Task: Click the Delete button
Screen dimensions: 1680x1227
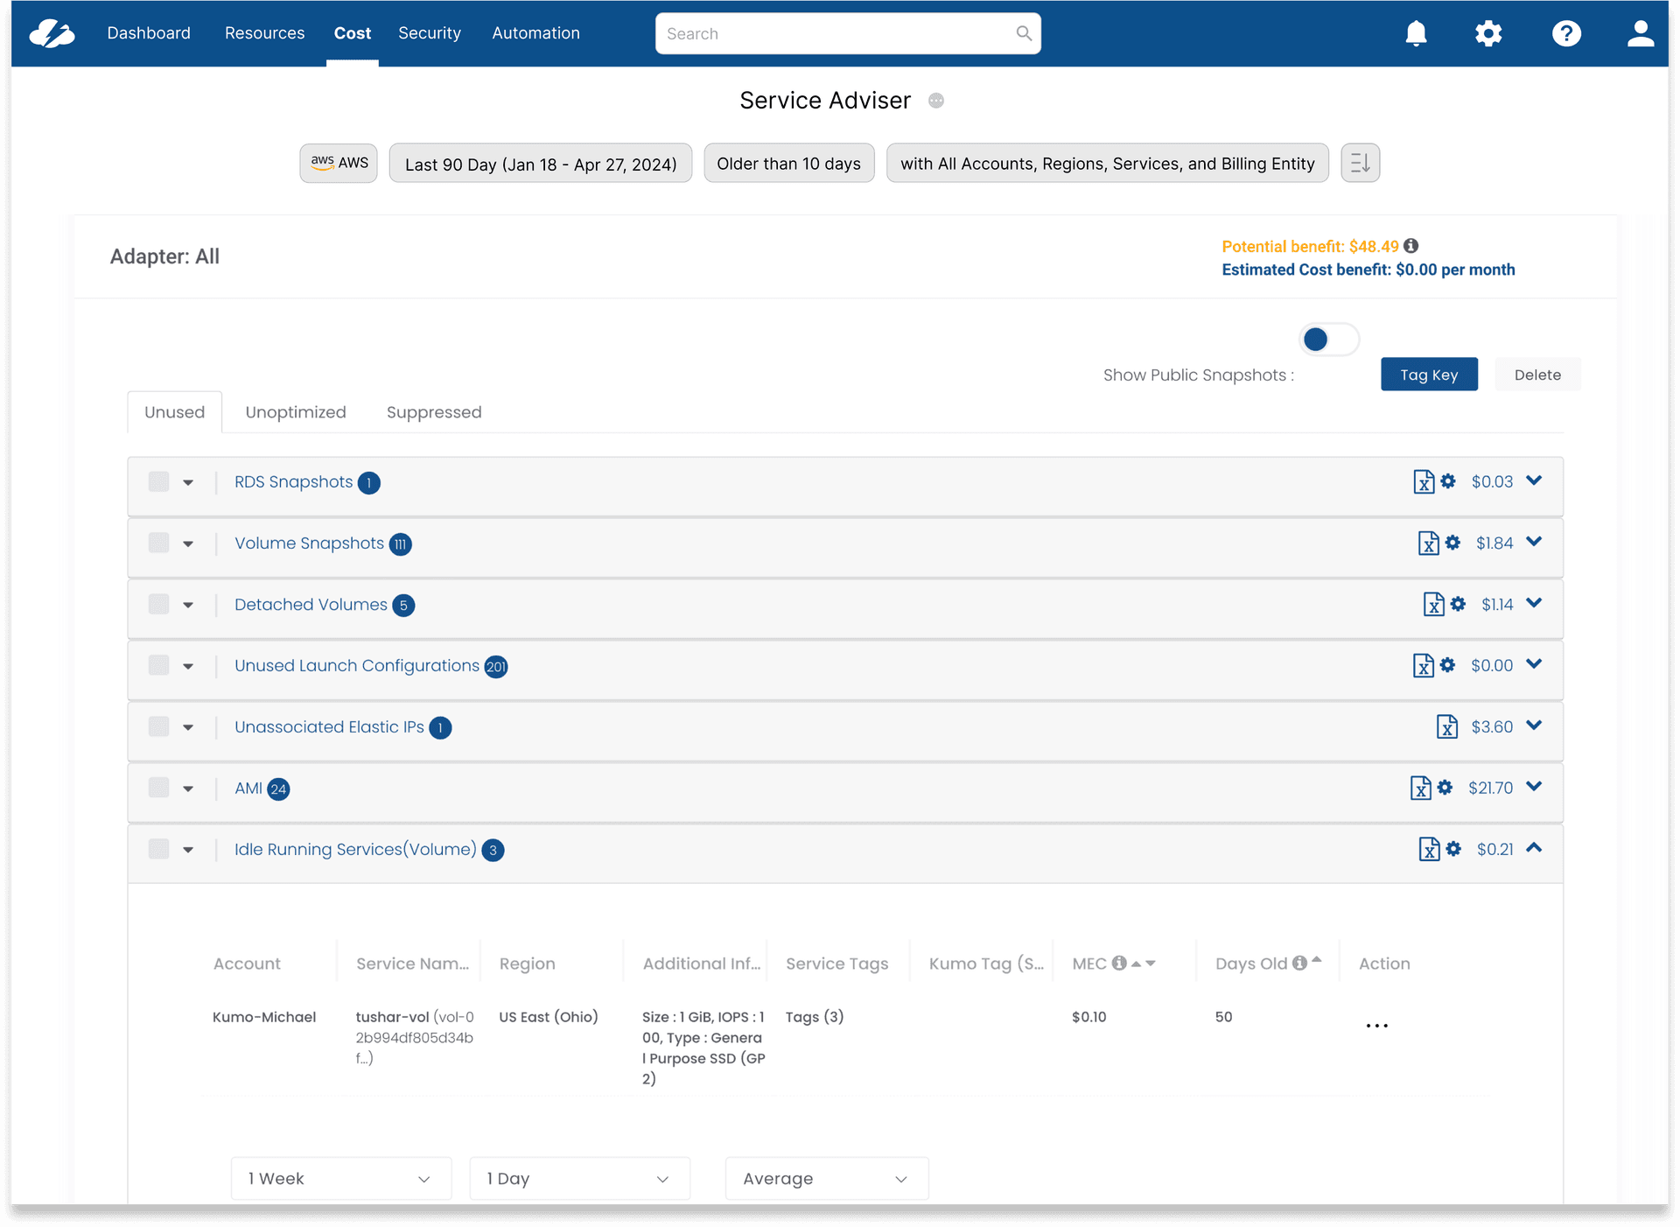Action: (x=1536, y=375)
